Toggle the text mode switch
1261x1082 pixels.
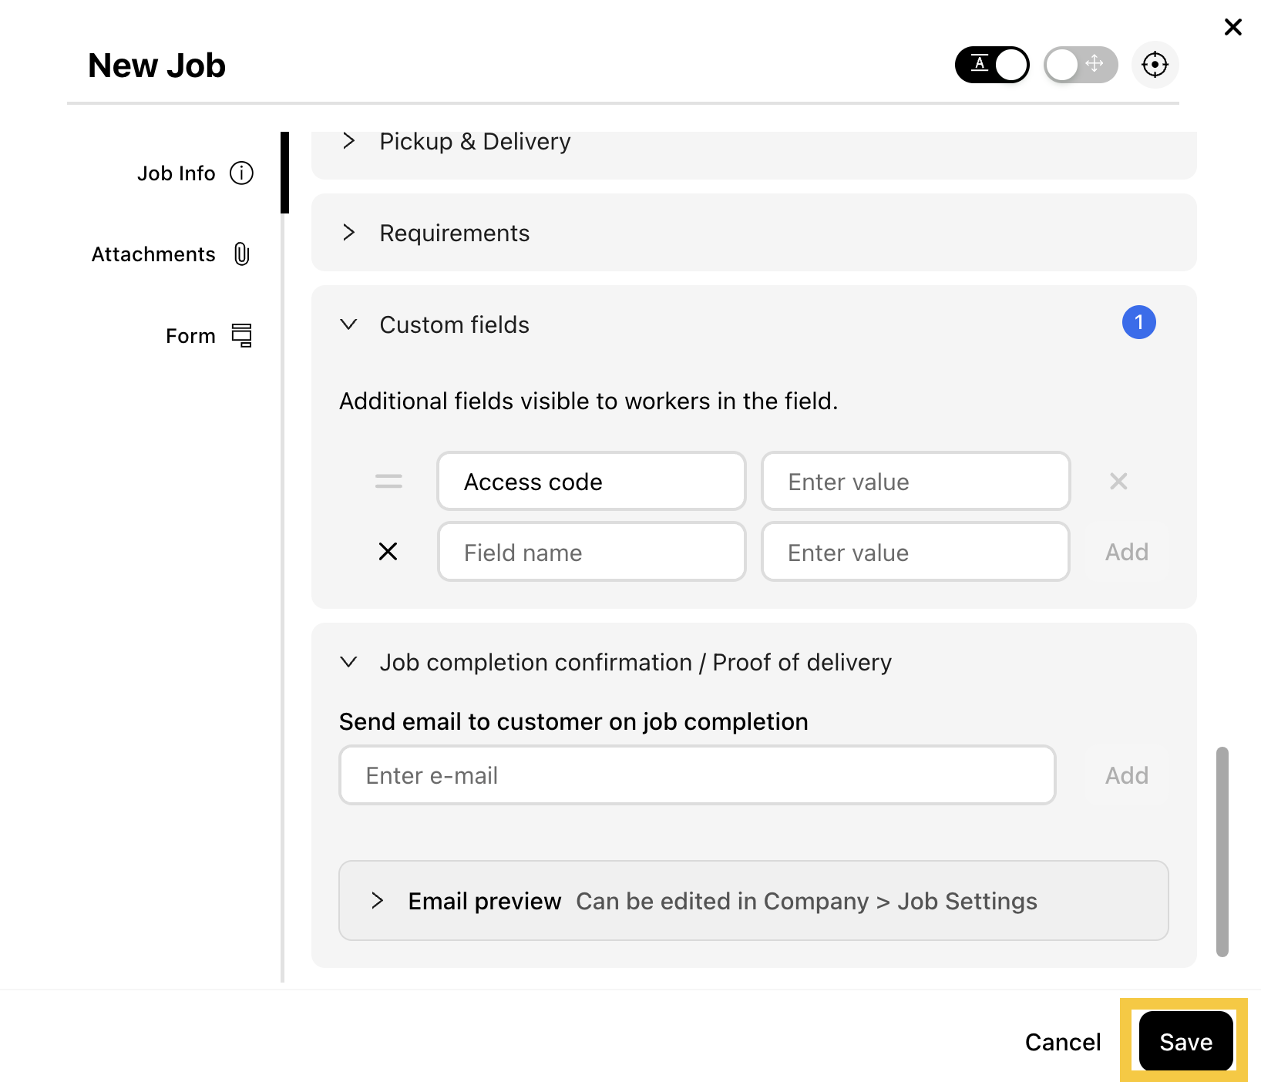click(x=992, y=65)
